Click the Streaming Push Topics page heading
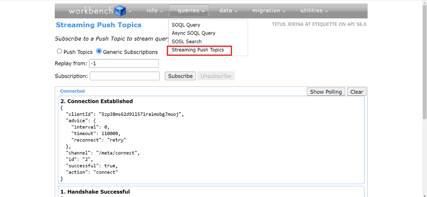Image resolution: width=427 pixels, height=197 pixels. (x=99, y=25)
